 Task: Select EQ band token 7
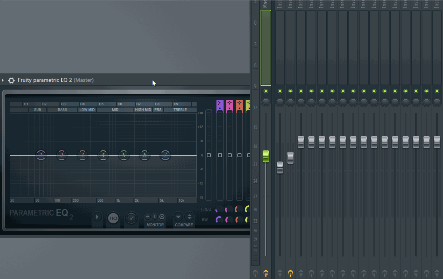[165, 155]
